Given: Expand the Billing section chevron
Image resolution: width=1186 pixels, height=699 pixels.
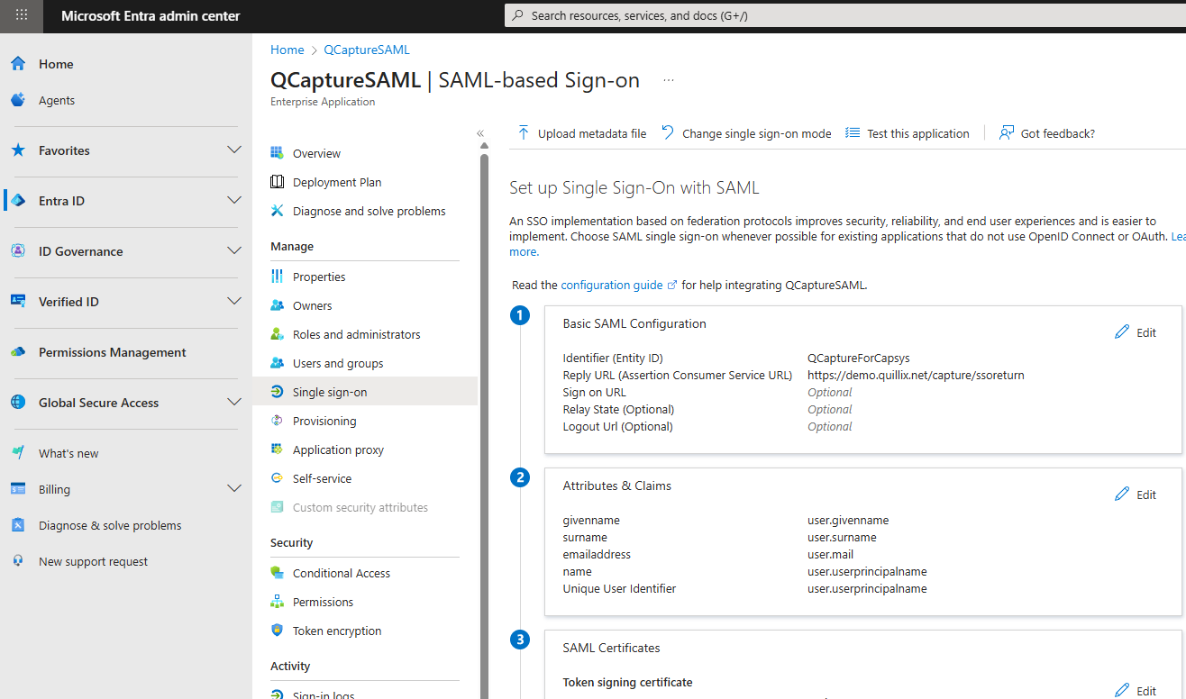Looking at the screenshot, I should coord(234,489).
